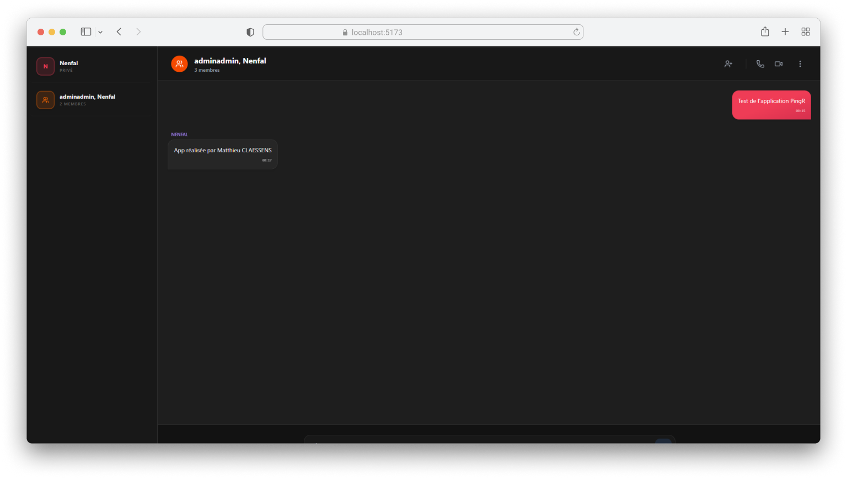The image size is (847, 479).
Task: Click Safari's share icon
Action: [x=765, y=32]
